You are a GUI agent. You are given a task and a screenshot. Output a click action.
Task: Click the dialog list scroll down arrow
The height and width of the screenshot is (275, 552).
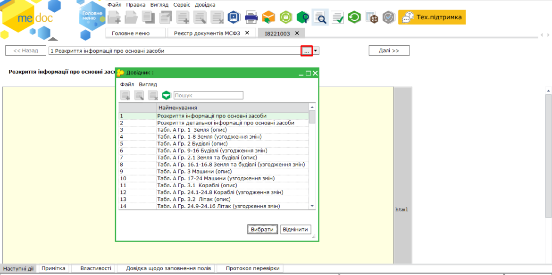(x=312, y=206)
